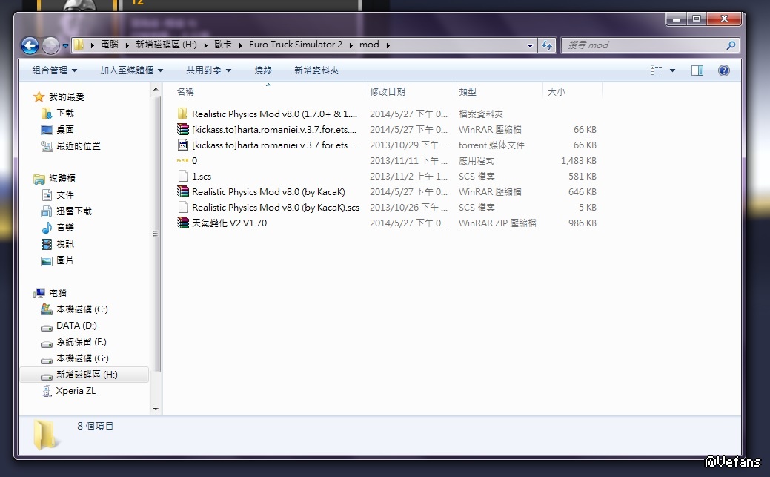The image size is (770, 477).
Task: Click the refresh button beside address bar
Action: [547, 45]
